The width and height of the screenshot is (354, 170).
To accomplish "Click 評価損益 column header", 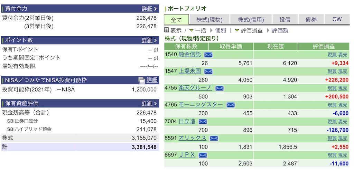I will pos(324,47).
